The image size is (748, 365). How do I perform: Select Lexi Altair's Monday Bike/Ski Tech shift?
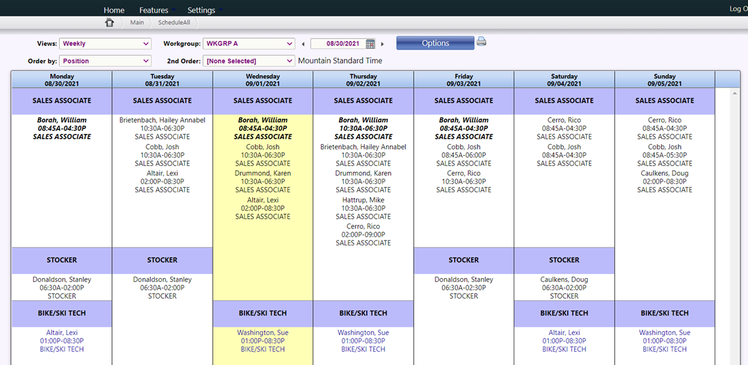coord(62,341)
